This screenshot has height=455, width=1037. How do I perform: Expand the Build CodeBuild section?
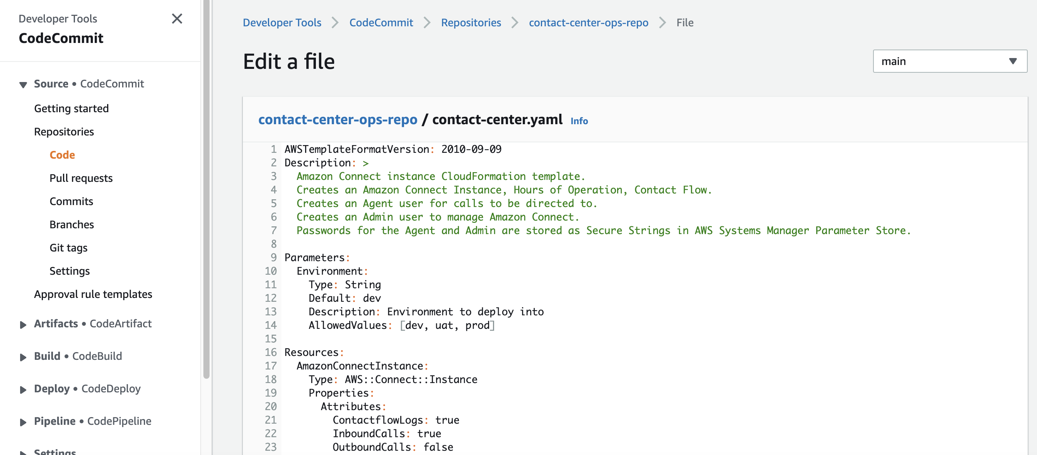click(x=23, y=357)
